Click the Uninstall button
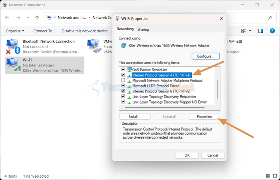Image resolution: width=280 pixels, height=180 pixels. (169, 117)
